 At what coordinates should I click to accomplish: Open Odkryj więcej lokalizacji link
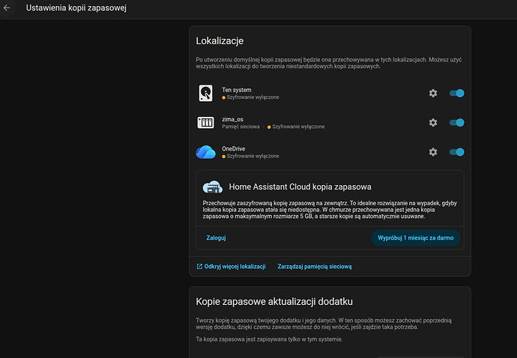pyautogui.click(x=231, y=266)
